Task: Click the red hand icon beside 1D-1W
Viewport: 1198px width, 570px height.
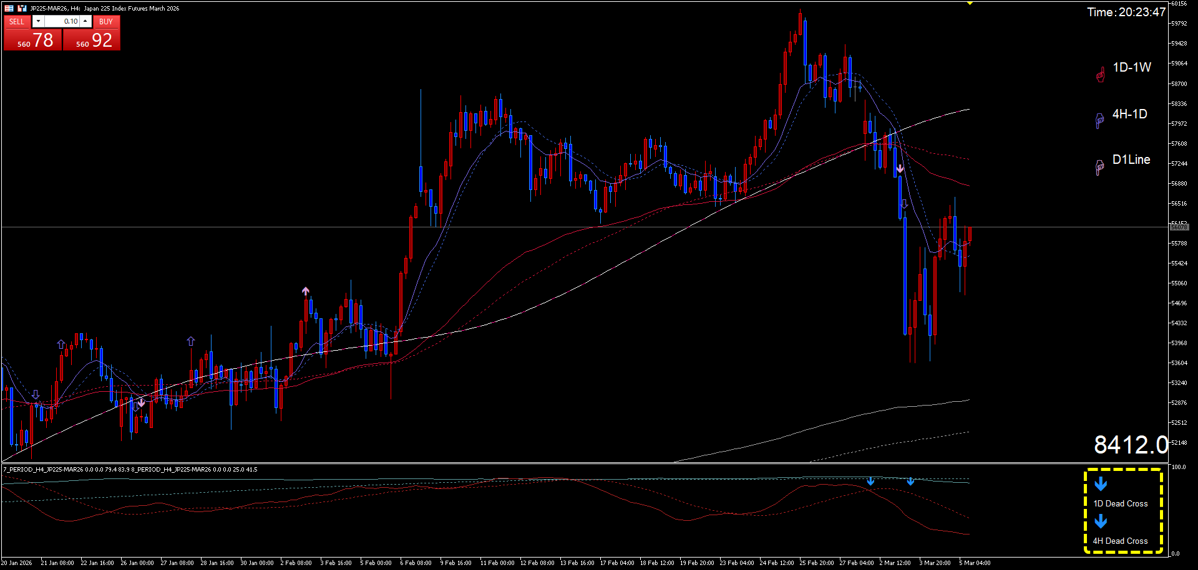Action: pyautogui.click(x=1100, y=75)
